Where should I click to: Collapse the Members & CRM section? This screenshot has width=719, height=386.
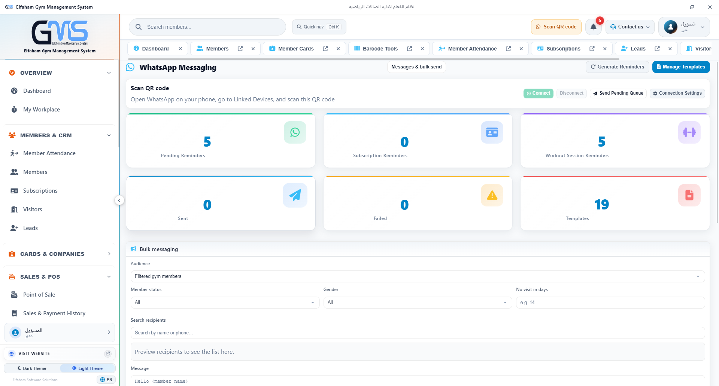coord(60,135)
